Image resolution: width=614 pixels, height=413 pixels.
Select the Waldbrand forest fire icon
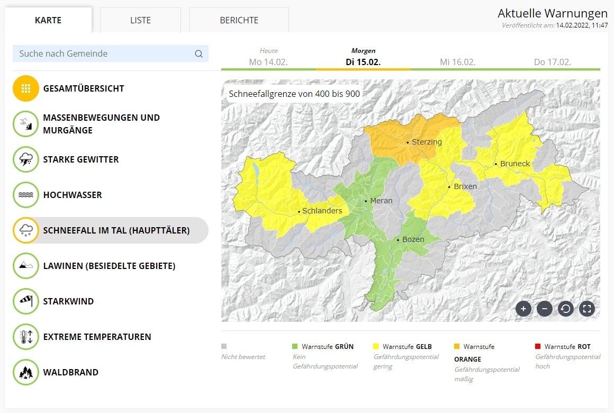tap(26, 372)
